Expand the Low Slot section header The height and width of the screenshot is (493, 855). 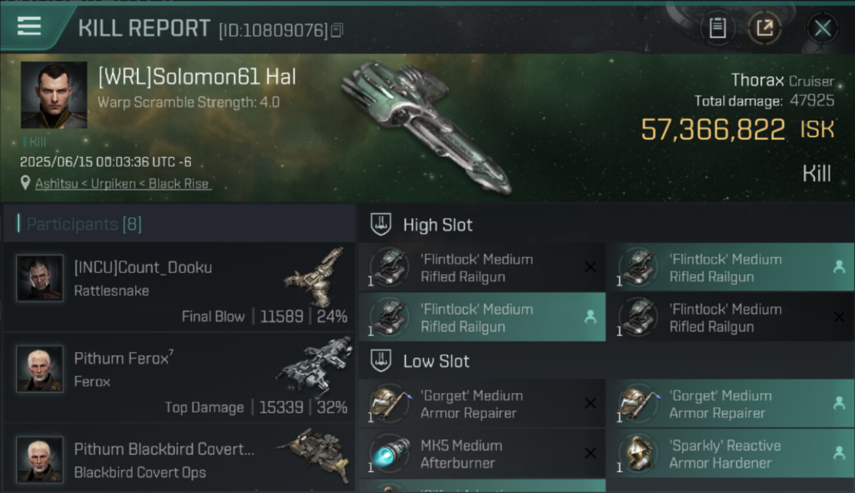pos(436,361)
